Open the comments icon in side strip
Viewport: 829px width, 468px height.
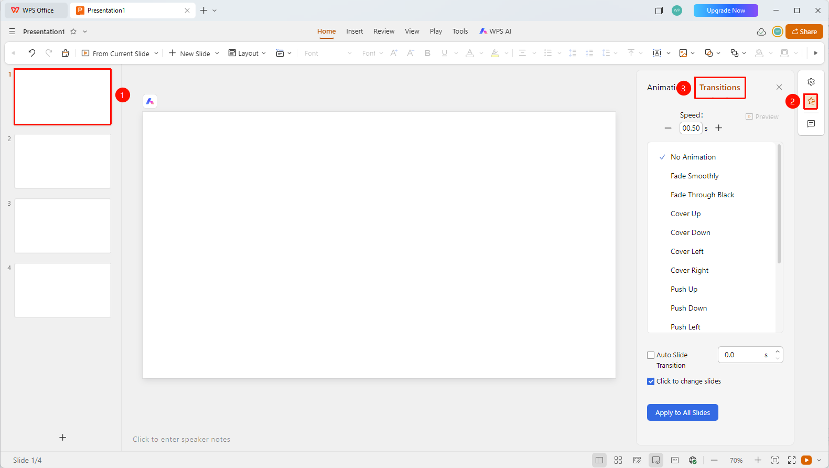click(x=811, y=124)
